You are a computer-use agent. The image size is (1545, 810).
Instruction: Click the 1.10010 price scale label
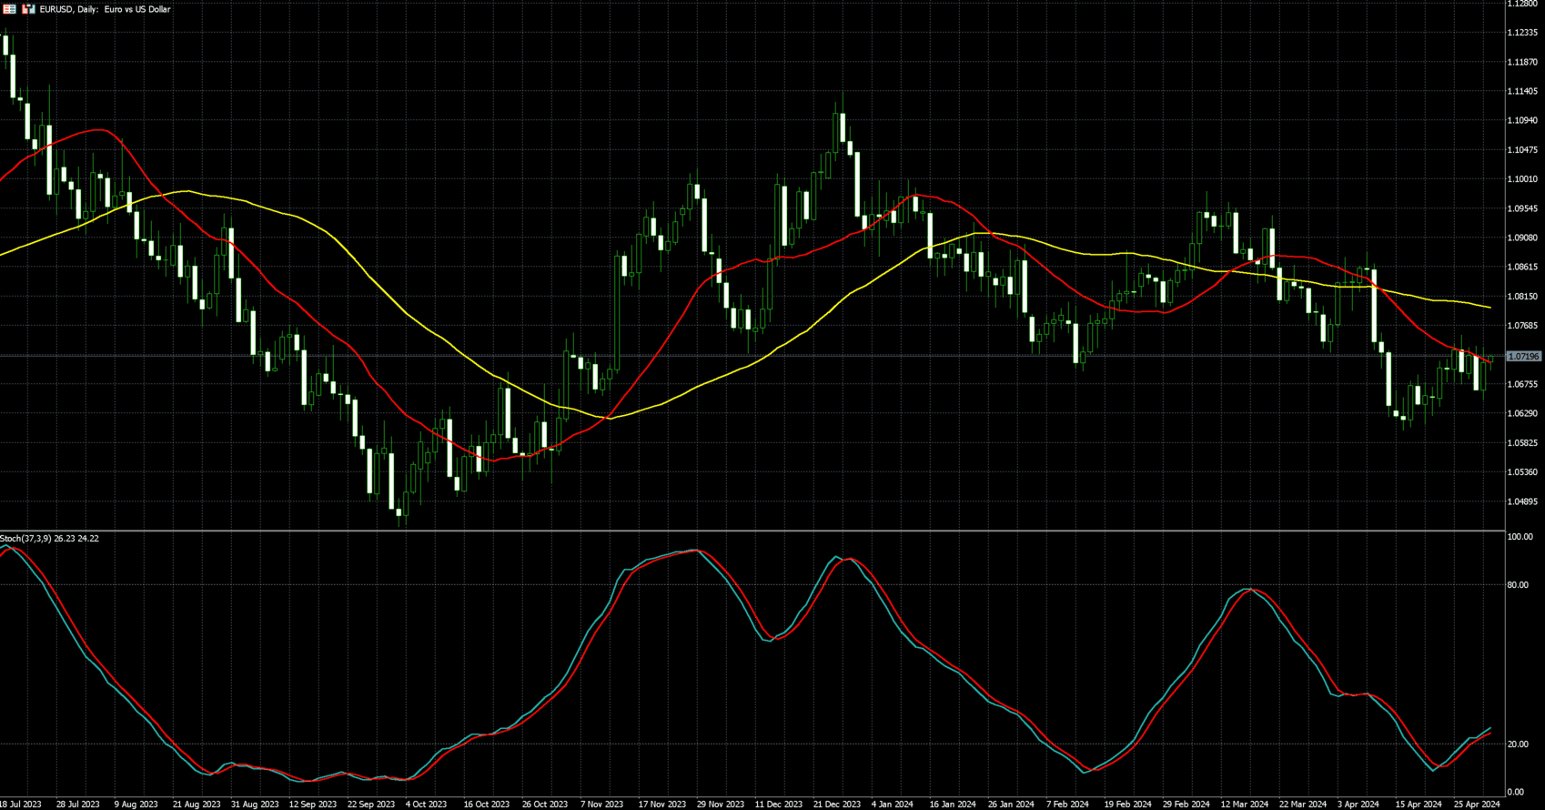[1523, 179]
